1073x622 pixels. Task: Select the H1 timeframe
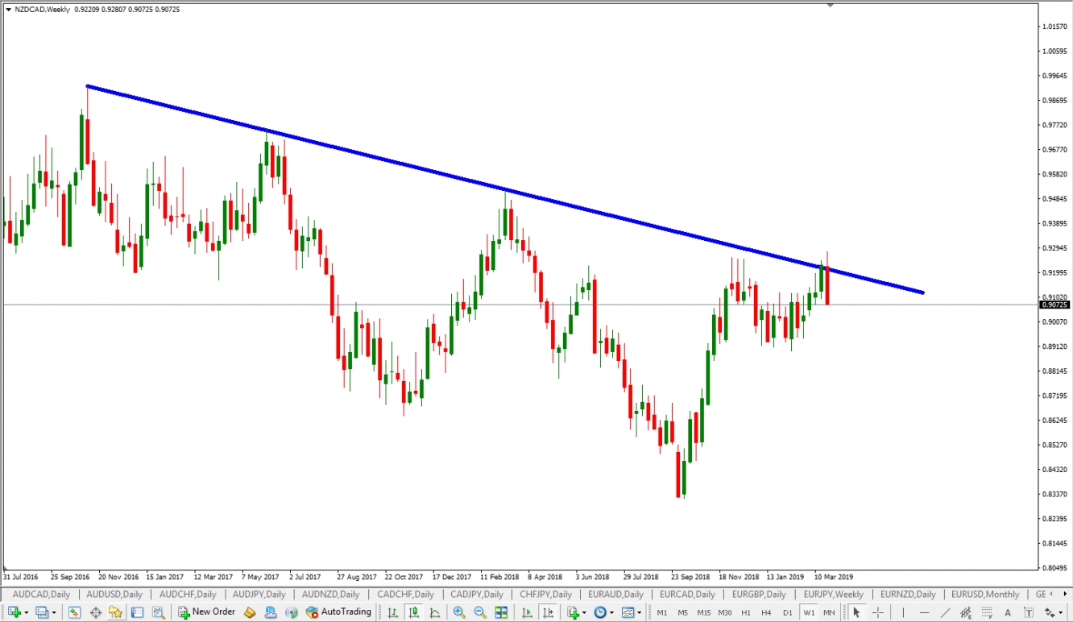(746, 612)
